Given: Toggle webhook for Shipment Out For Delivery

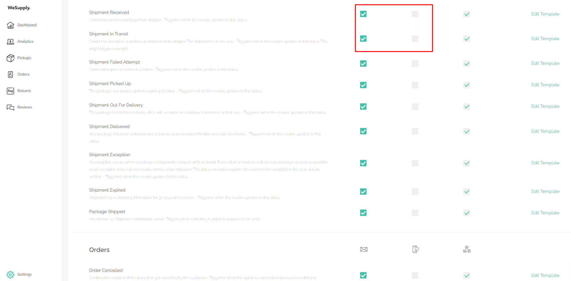Looking at the screenshot, I should [x=466, y=107].
